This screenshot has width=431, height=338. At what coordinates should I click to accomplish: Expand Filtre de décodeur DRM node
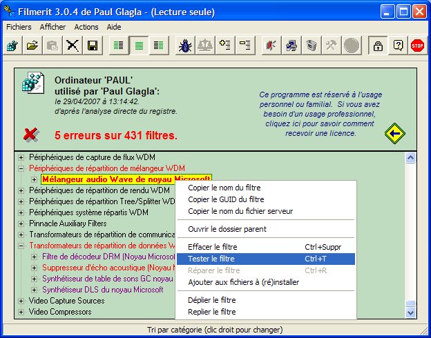point(34,257)
